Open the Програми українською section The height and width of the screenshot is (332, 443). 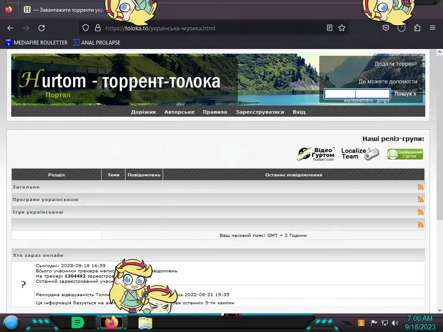click(45, 200)
